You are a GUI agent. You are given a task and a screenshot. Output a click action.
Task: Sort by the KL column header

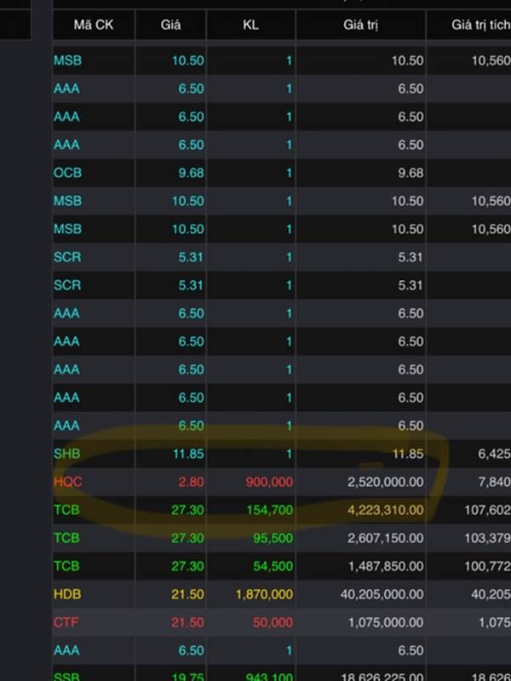(x=250, y=25)
